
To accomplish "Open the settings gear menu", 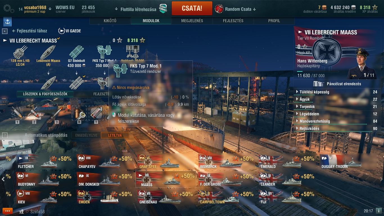I will click(8, 9).
